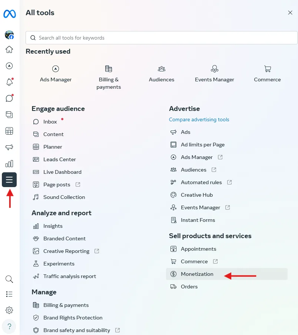Toggle the All tools hamburger menu
298x335 pixels.
tap(9, 180)
